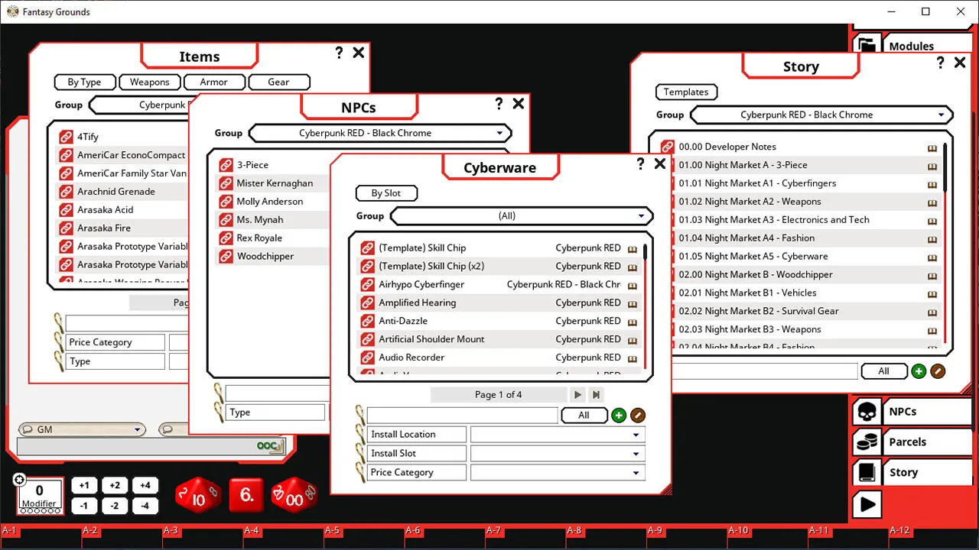This screenshot has width=979, height=550.
Task: Click book module icon for Anti-Dazzle row
Action: 633,322
